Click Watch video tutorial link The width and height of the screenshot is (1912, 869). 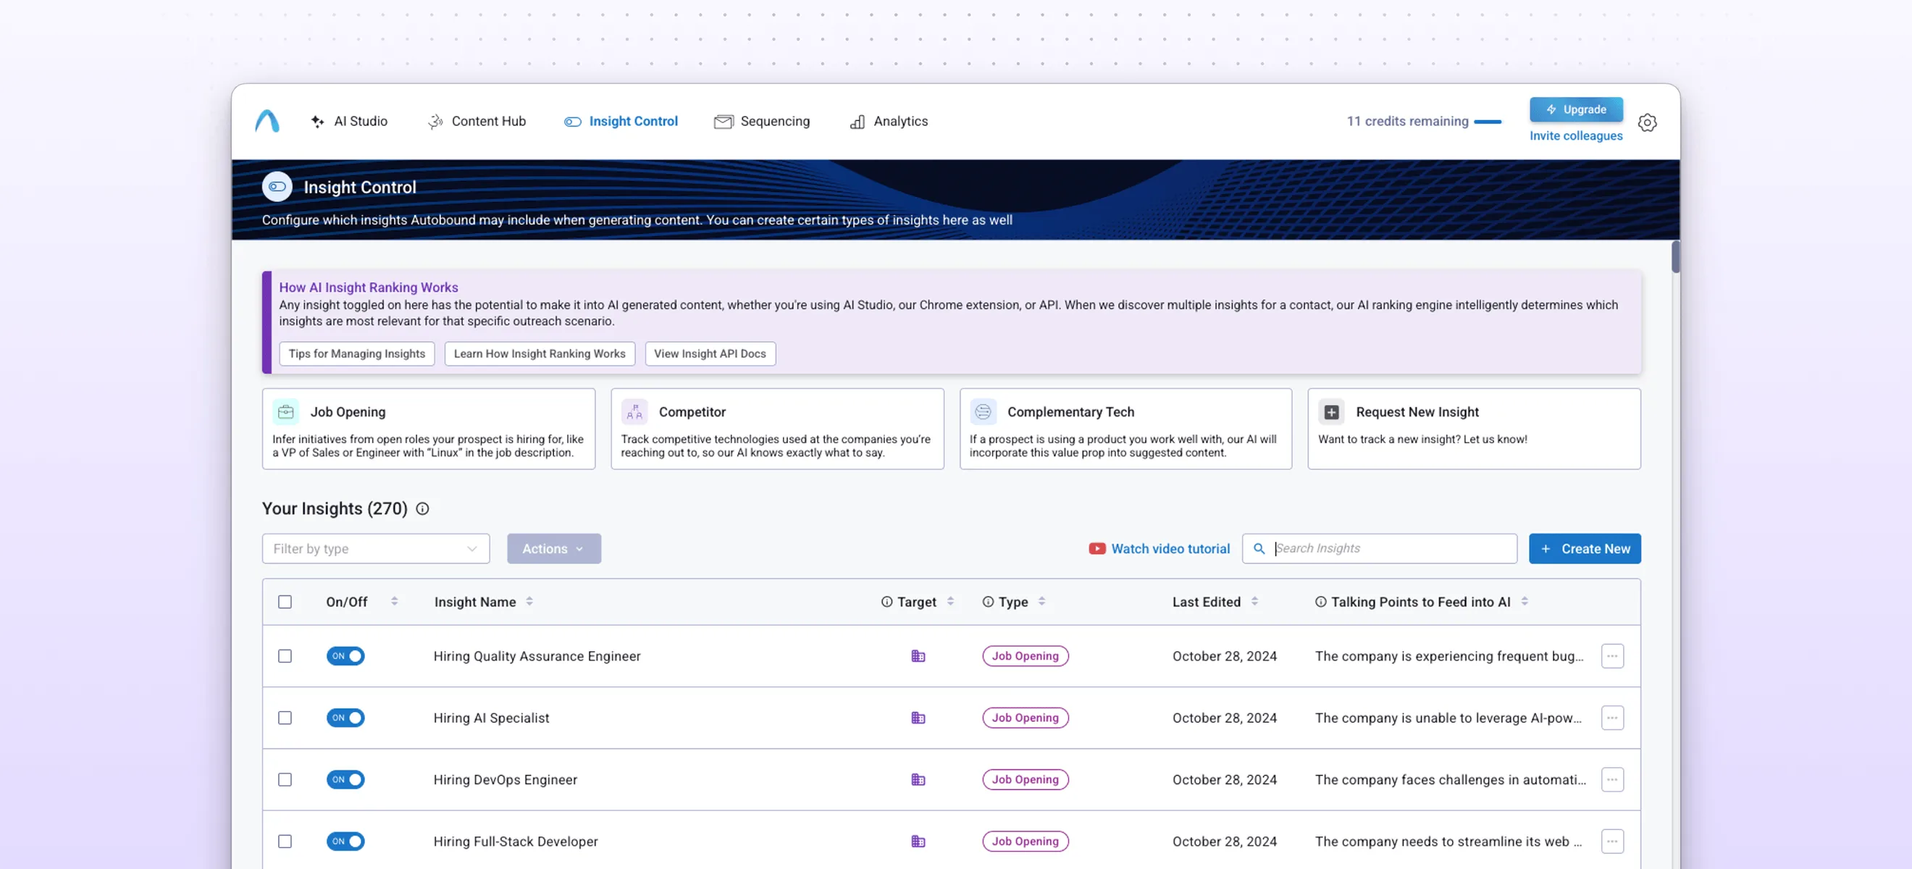click(1170, 548)
